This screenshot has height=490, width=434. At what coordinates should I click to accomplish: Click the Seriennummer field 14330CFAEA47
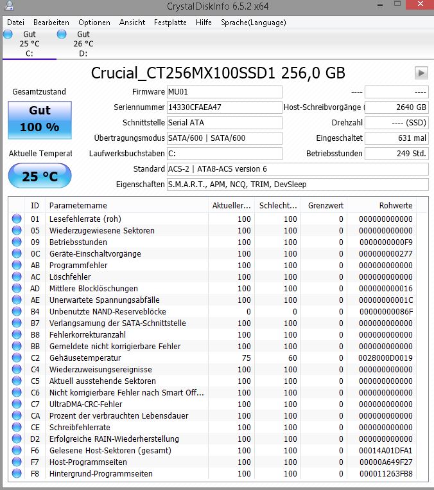224,107
